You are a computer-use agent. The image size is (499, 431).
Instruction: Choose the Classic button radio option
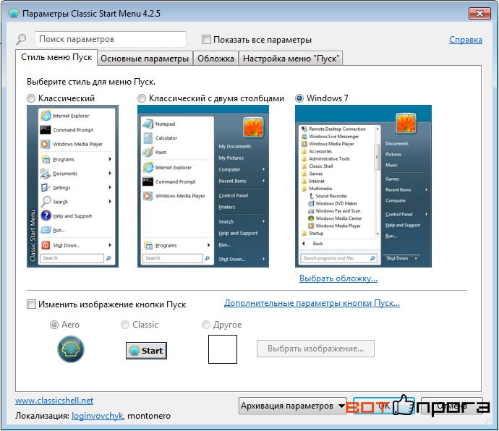(124, 325)
